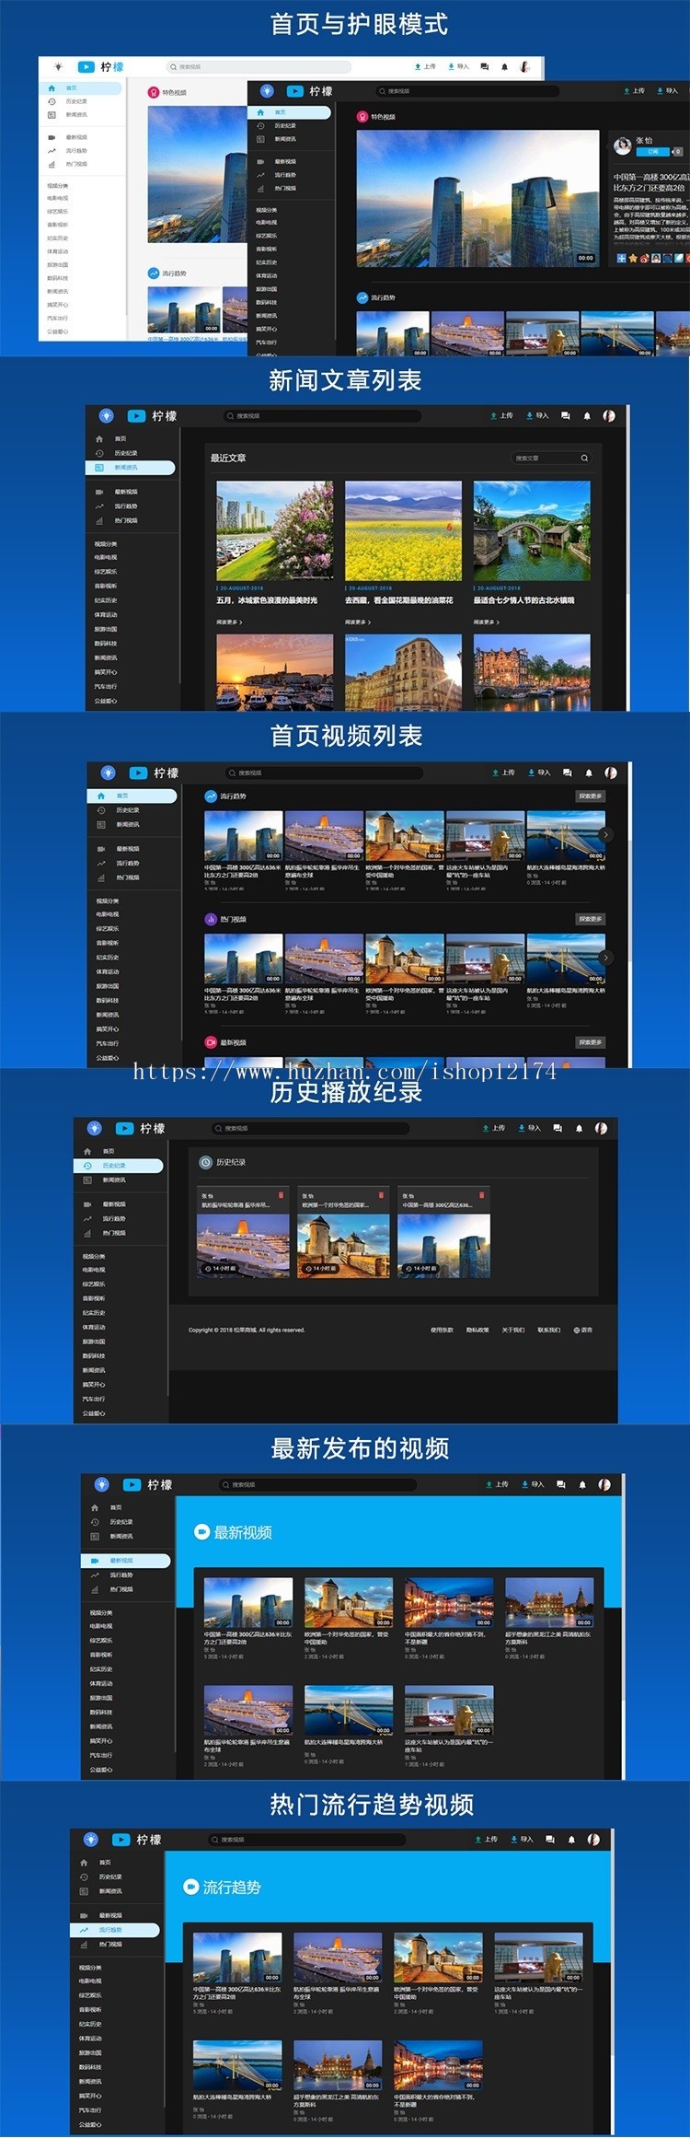Open user avatar in trending page header
This screenshot has width=690, height=2138.
[593, 1839]
